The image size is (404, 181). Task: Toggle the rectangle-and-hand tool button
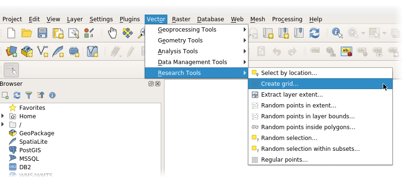11,70
